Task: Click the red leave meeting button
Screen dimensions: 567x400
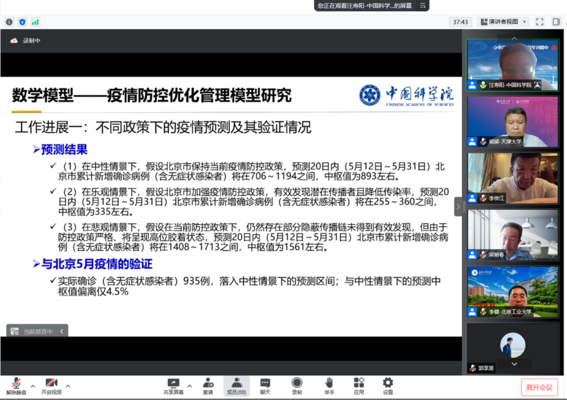Action: coord(539,387)
